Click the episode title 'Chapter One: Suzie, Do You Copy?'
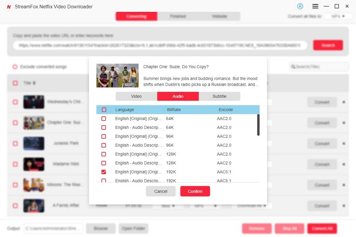The width and height of the screenshot is (356, 237). click(176, 67)
